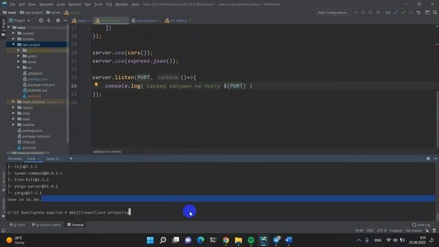439x247 pixels.
Task: Expand the counter folder
Action: 13,33
